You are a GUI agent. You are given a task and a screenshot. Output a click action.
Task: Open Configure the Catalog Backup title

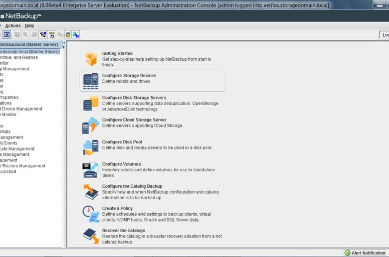pos(132,186)
